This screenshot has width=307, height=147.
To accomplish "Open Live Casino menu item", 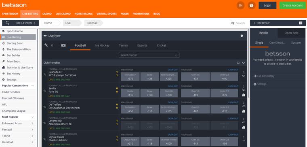I will (63, 14).
